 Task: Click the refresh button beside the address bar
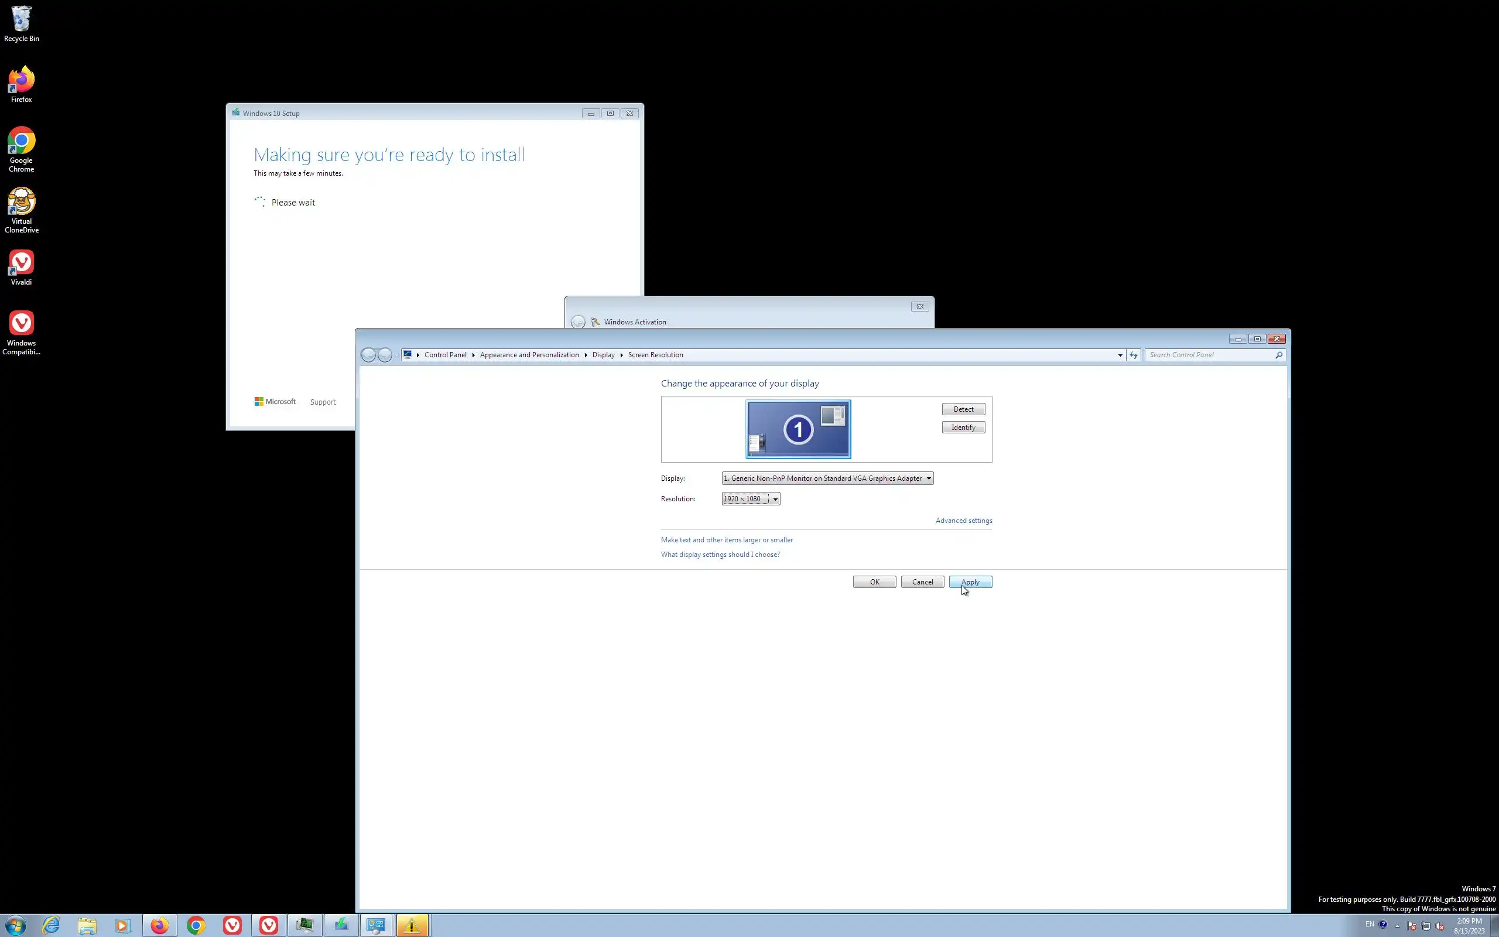(1134, 355)
